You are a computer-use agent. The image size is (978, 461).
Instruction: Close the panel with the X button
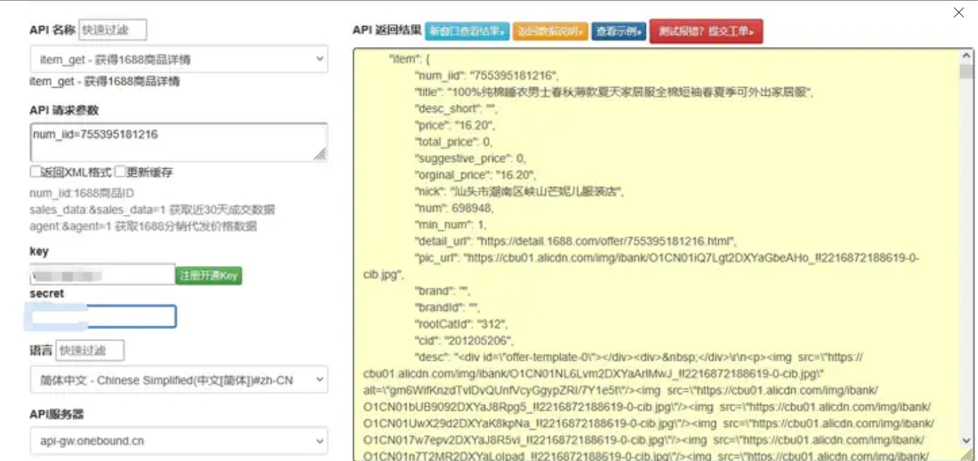click(x=959, y=12)
